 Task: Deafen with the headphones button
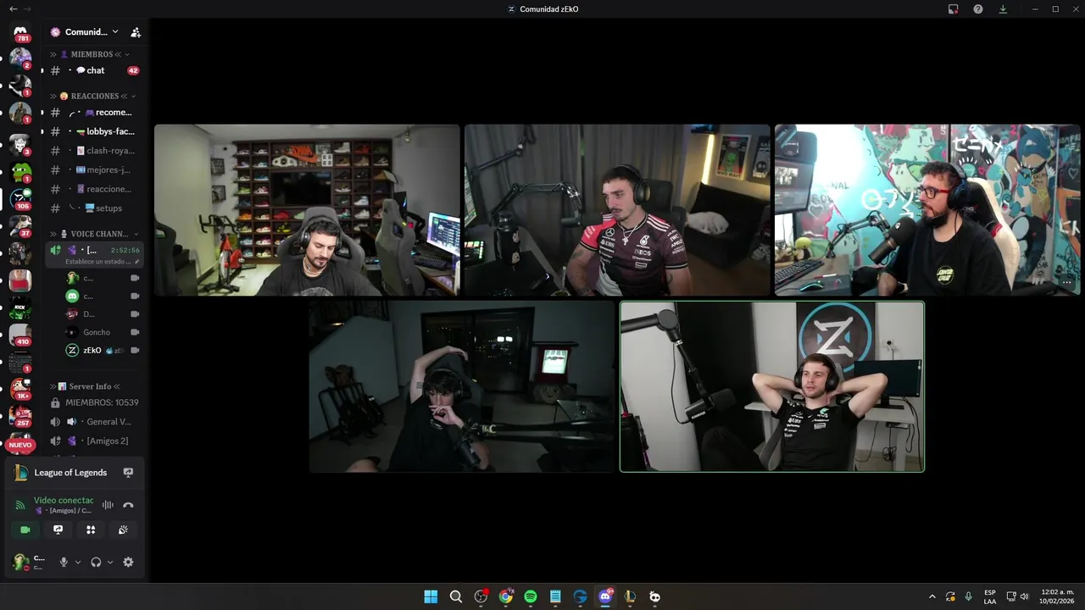coord(96,562)
